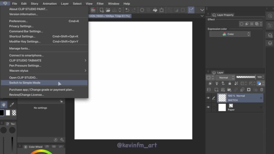Select the Eyedropper tool
The image size is (274, 154).
point(12,105)
